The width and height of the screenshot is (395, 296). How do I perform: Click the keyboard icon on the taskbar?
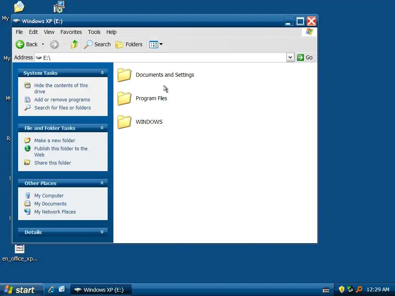pyautogui.click(x=326, y=290)
